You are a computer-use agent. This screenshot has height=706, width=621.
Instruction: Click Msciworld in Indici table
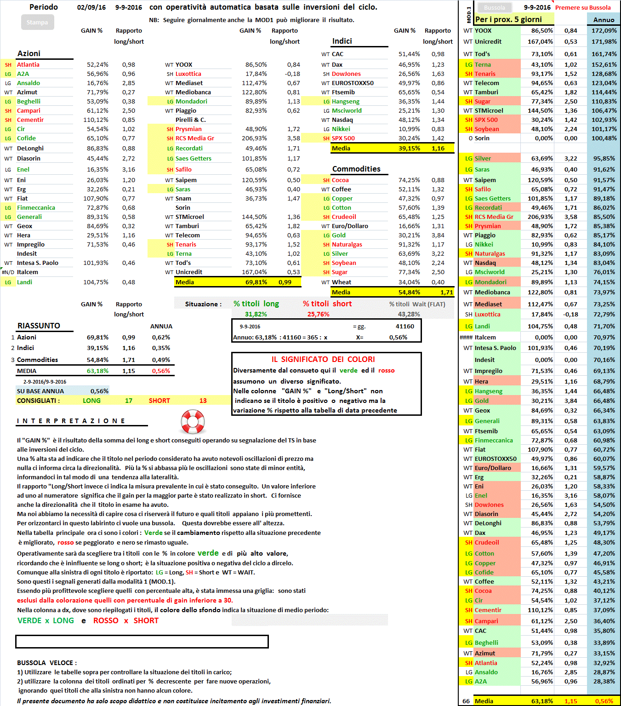[x=347, y=110]
